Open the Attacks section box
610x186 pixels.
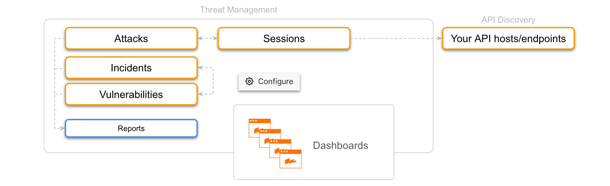(131, 38)
